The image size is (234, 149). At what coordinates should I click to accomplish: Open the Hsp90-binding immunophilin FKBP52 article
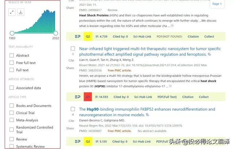(147, 112)
